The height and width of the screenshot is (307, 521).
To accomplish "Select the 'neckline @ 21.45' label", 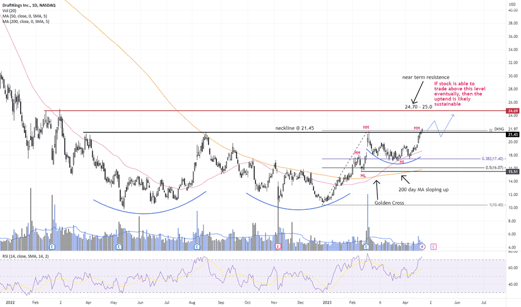I will point(295,128).
